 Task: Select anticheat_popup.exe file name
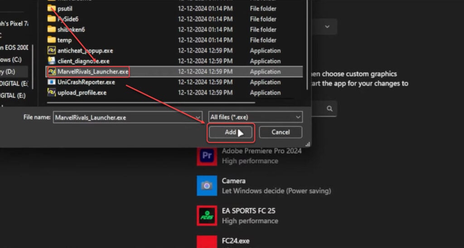click(85, 51)
